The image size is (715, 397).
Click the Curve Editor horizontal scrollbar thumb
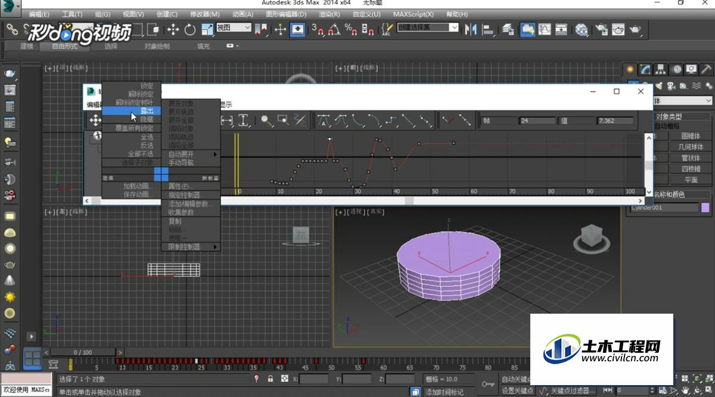[x=409, y=201]
